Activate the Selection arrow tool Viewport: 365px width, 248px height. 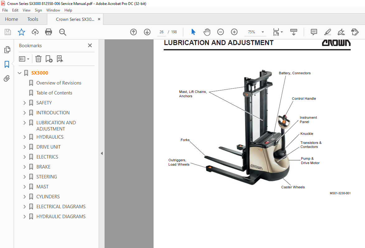tap(193, 32)
